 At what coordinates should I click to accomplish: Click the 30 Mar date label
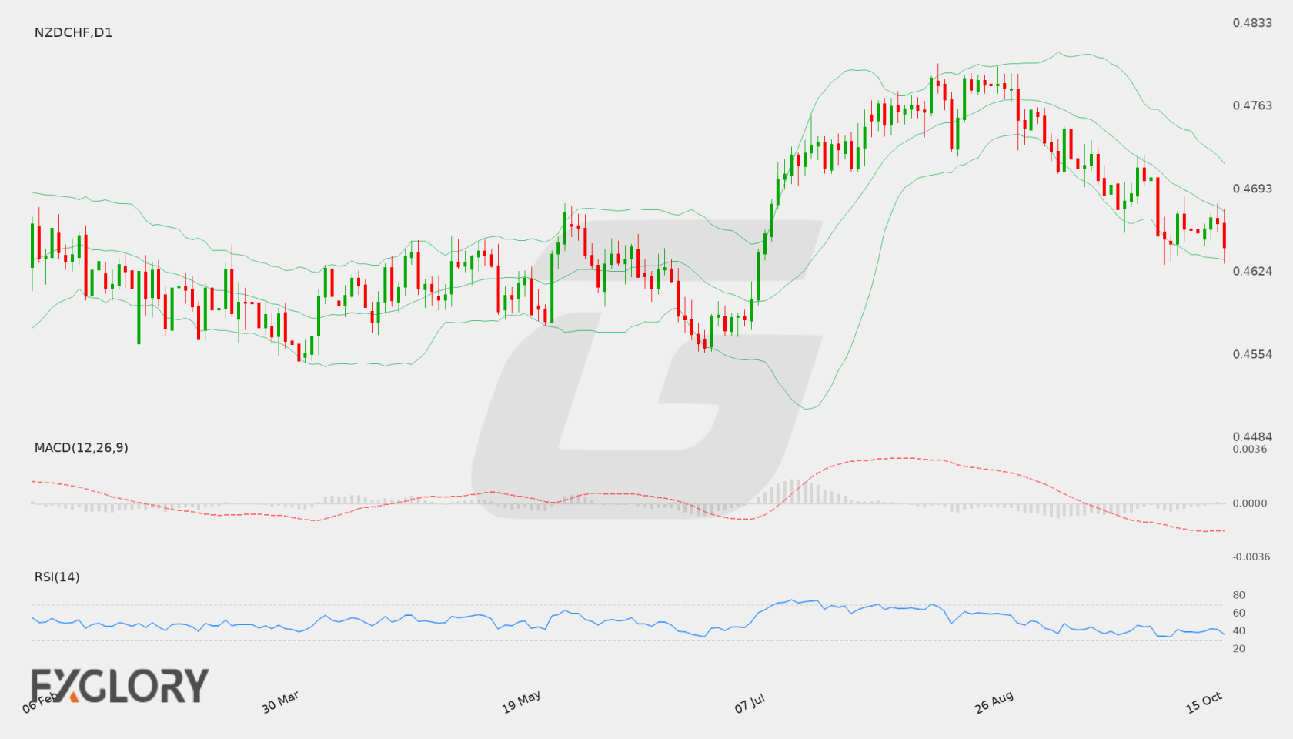tap(280, 702)
